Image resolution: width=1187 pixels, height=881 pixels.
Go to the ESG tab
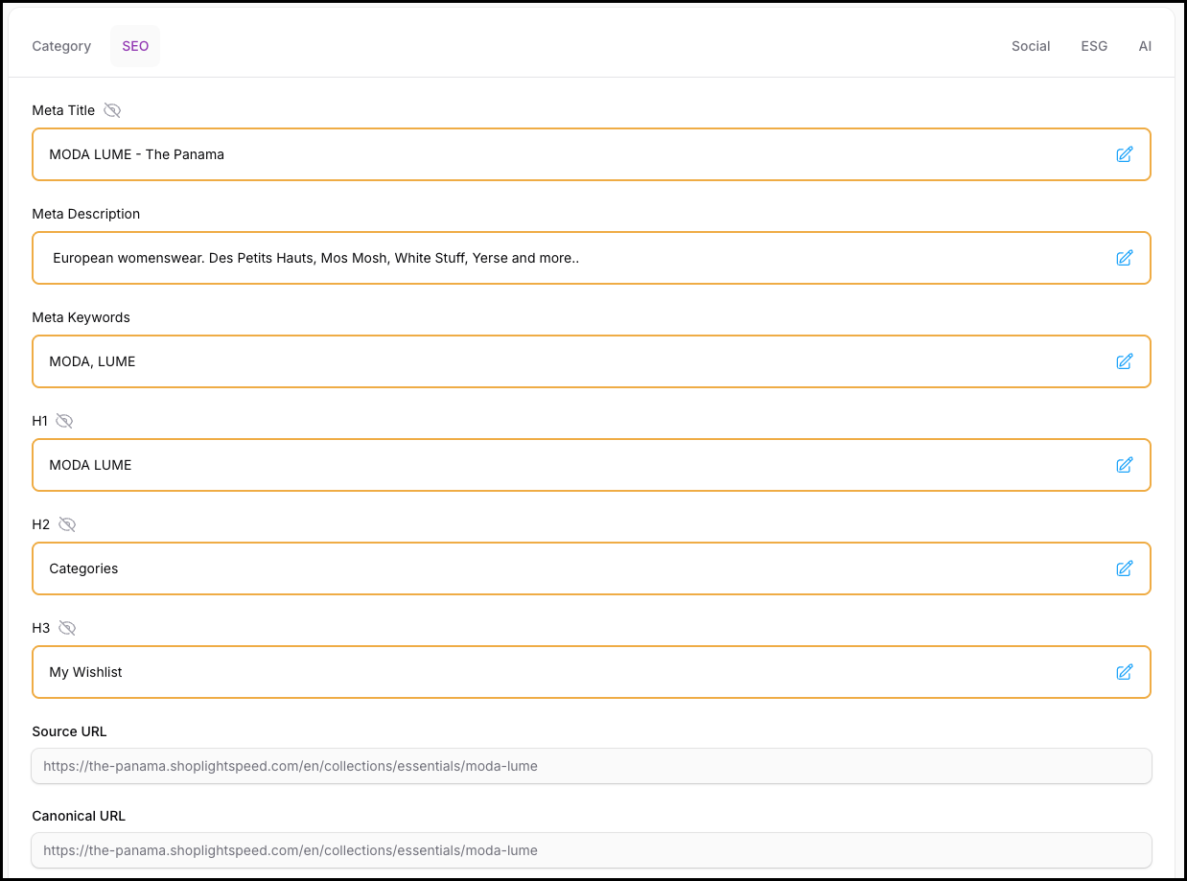coord(1094,46)
